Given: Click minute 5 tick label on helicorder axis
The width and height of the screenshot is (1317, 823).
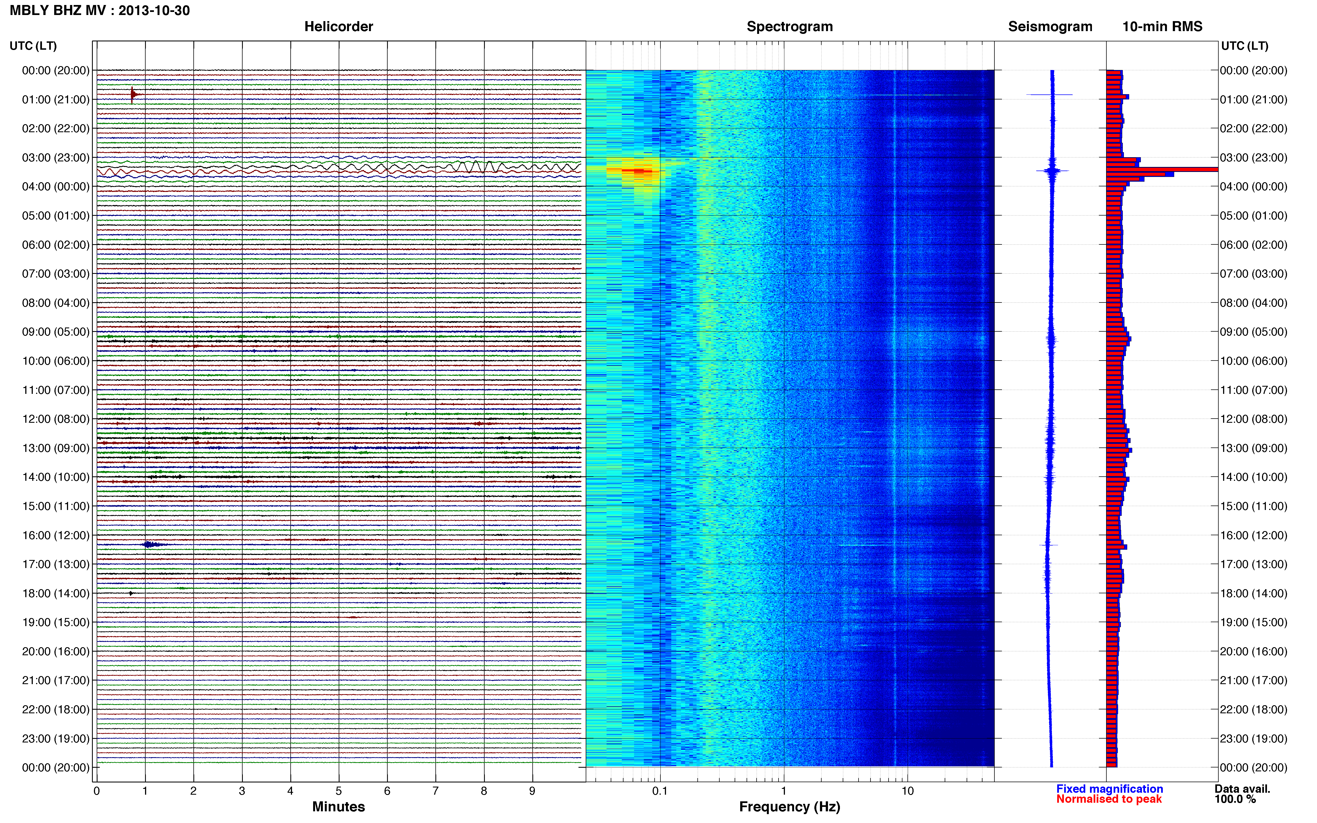Looking at the screenshot, I should coord(339,791).
